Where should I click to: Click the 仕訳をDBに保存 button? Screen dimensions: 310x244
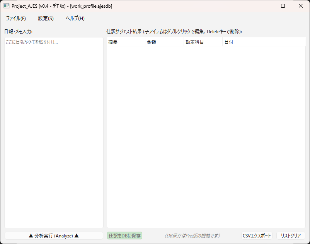click(x=124, y=236)
